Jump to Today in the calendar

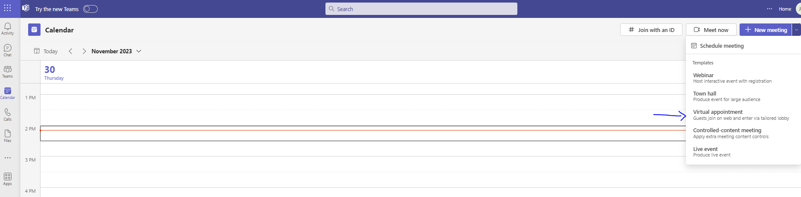[46, 51]
